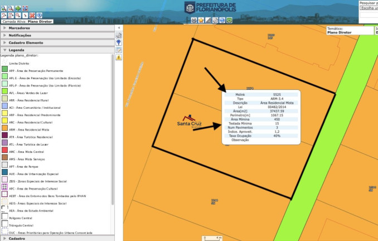The height and width of the screenshot is (241, 378).
Task: Expand the Notificações section
Action: (x=57, y=35)
